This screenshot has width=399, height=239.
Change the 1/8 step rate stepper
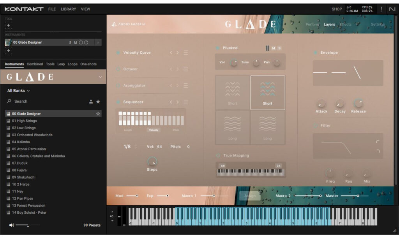(136, 147)
